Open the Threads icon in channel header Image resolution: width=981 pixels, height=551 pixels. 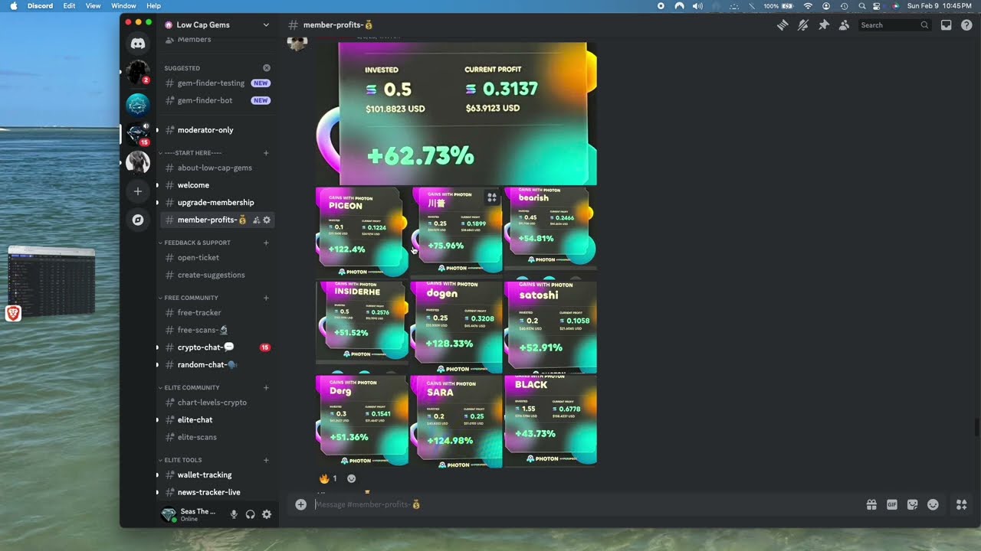(x=783, y=25)
